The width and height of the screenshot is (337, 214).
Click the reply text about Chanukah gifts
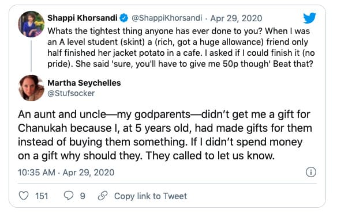(x=165, y=135)
